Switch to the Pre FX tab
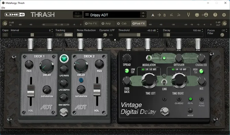 [91, 24]
